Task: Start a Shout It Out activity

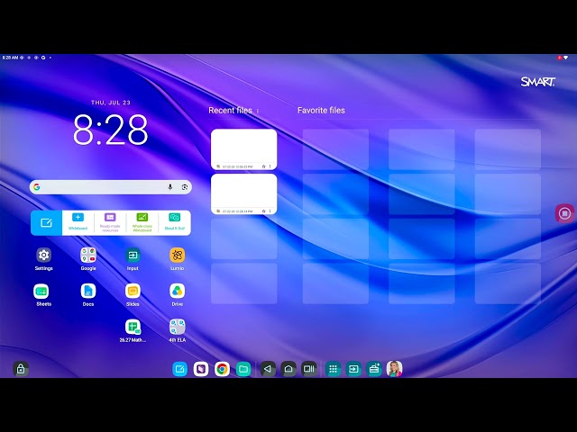Action: [174, 222]
